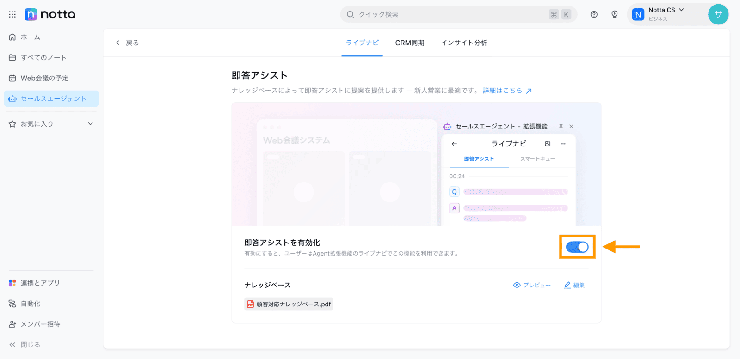The height and width of the screenshot is (359, 740).
Task: Click the all notes folder icon
Action: pyautogui.click(x=12, y=57)
